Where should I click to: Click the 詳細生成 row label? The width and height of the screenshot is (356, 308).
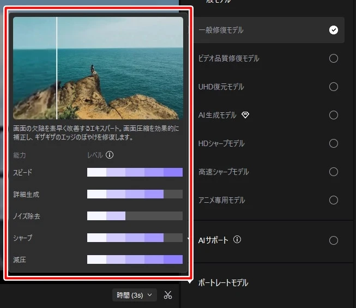pyautogui.click(x=26, y=194)
